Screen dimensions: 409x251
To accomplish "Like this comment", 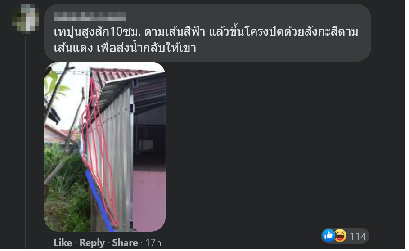I will 63,242.
